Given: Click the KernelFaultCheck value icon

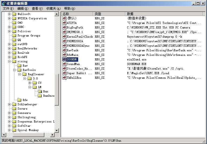Looking at the screenshot, I should 64,37.
